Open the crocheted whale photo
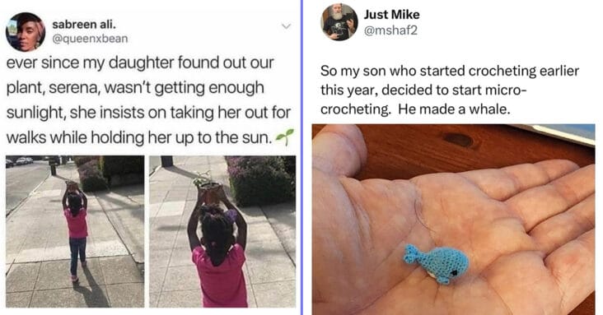The height and width of the screenshot is (315, 603). click(453, 220)
